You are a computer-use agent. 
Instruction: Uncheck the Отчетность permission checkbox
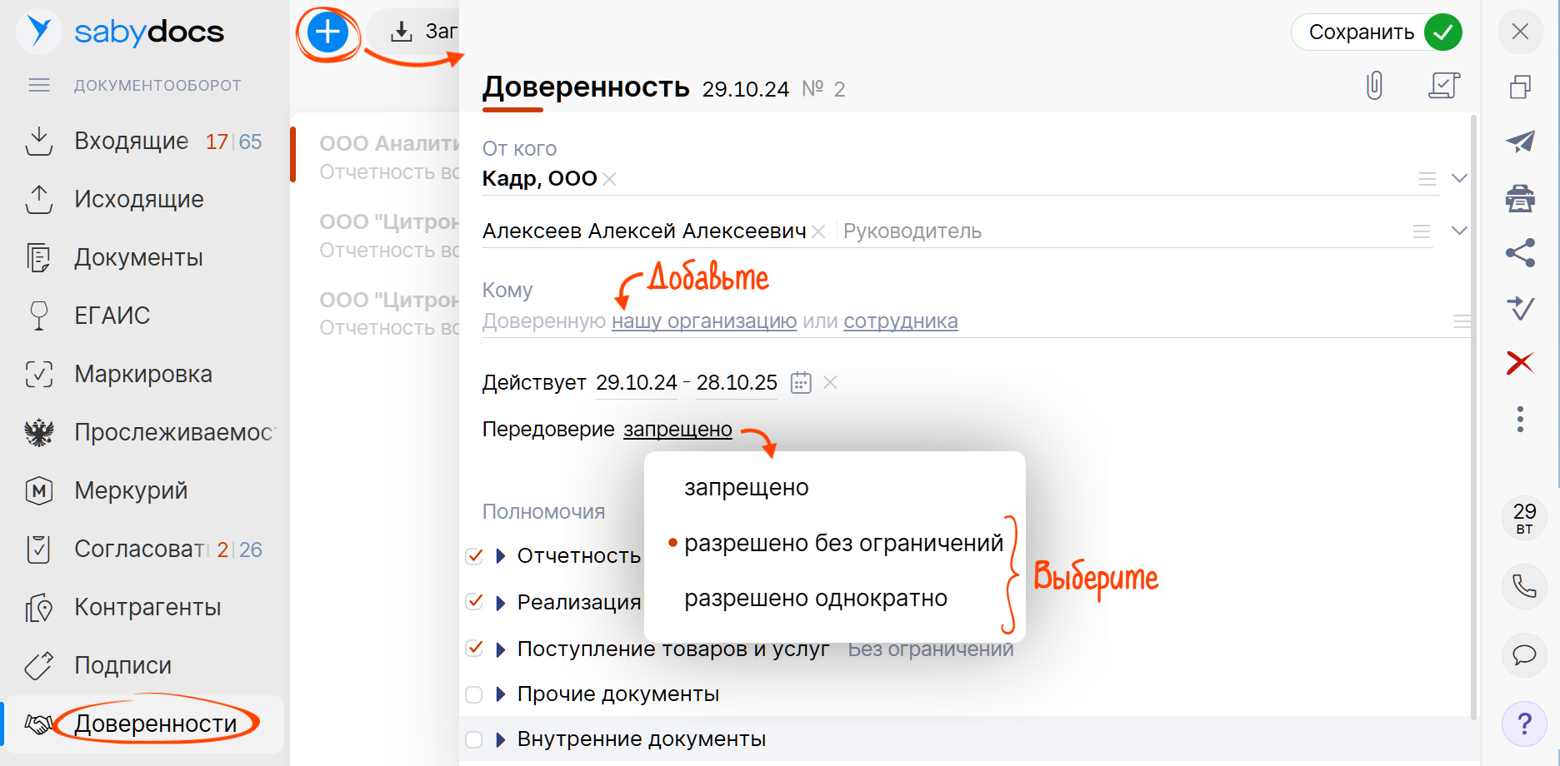pyautogui.click(x=474, y=556)
